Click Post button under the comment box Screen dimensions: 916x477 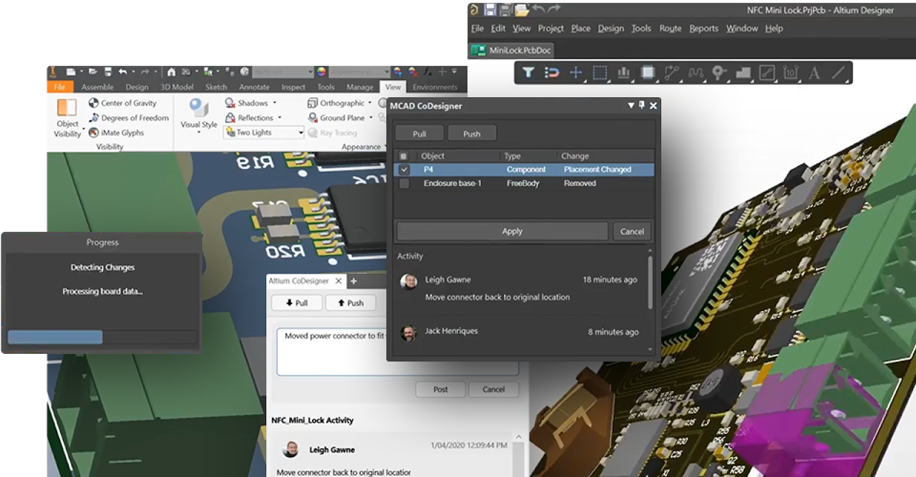point(440,389)
